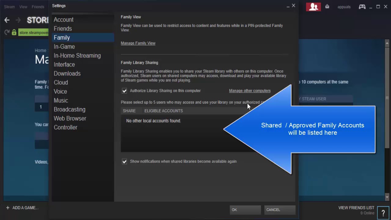Click ADD A GAME in Steam window
391x220 pixels.
coord(25,208)
